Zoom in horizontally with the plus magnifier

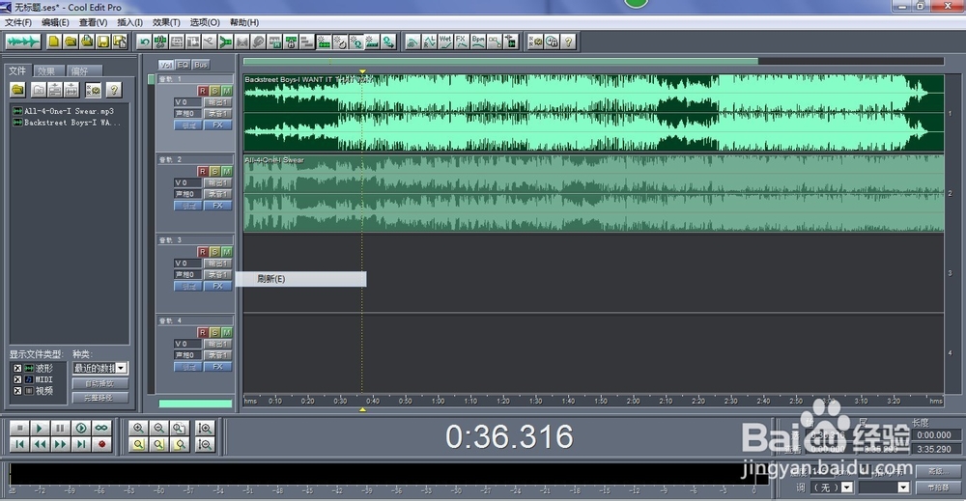[x=138, y=428]
